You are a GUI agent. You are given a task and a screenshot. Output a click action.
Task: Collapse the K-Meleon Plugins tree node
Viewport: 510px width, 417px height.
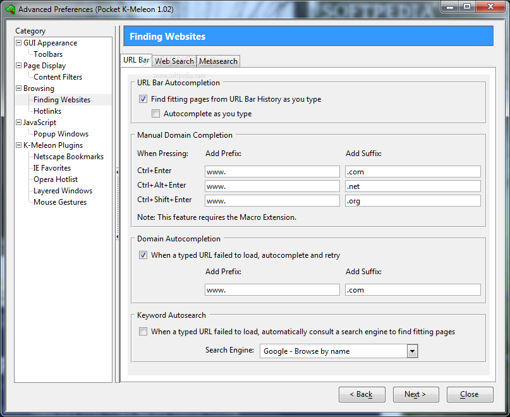point(18,145)
